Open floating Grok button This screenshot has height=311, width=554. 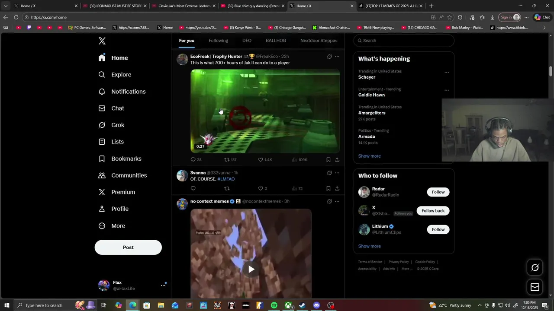535,268
